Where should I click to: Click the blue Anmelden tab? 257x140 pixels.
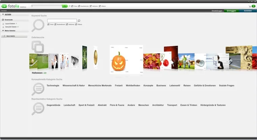click(x=248, y=11)
